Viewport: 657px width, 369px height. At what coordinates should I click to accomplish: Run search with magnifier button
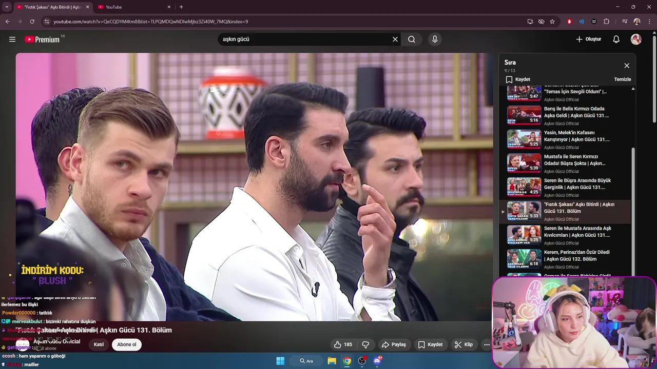(412, 39)
